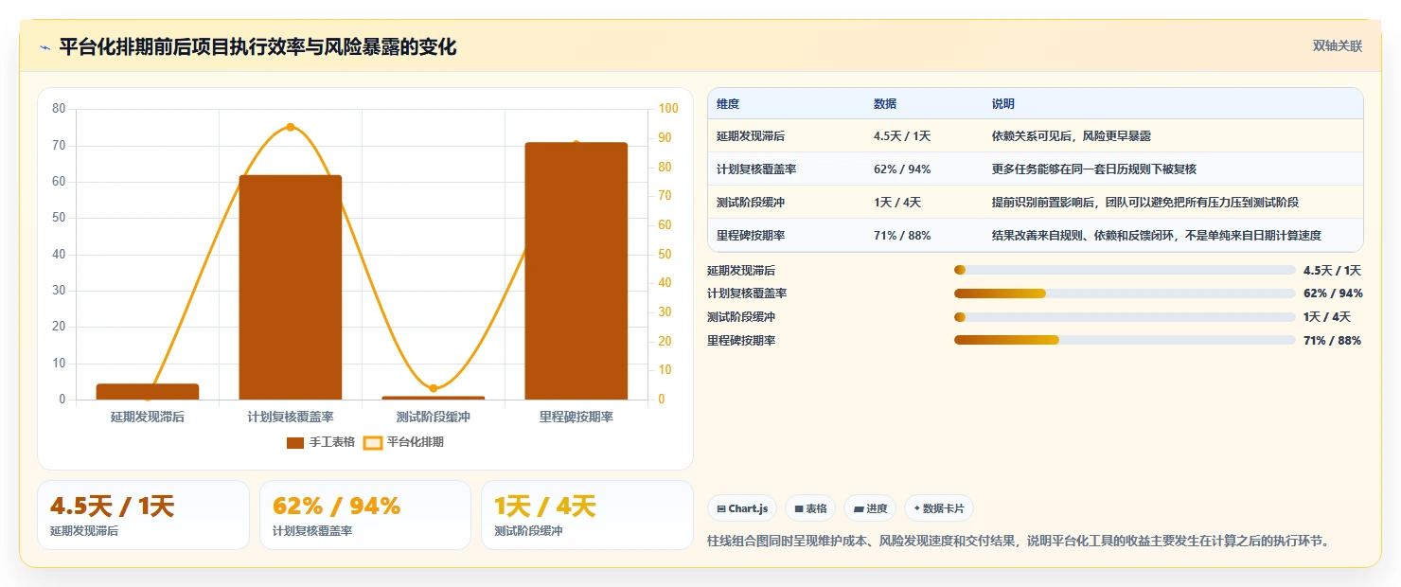
Task: Click the 进度 chip
Action: (x=870, y=508)
